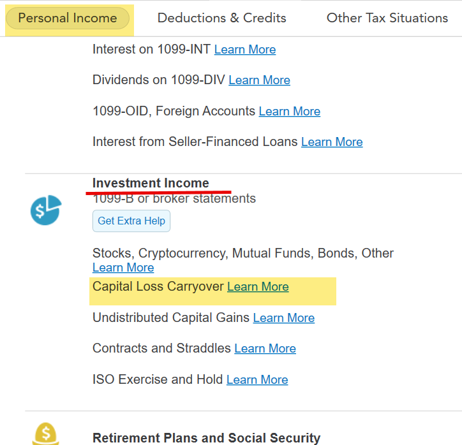Image resolution: width=462 pixels, height=445 pixels.
Task: Open Learn More for Capital Loss Carryover
Action: pyautogui.click(x=258, y=287)
